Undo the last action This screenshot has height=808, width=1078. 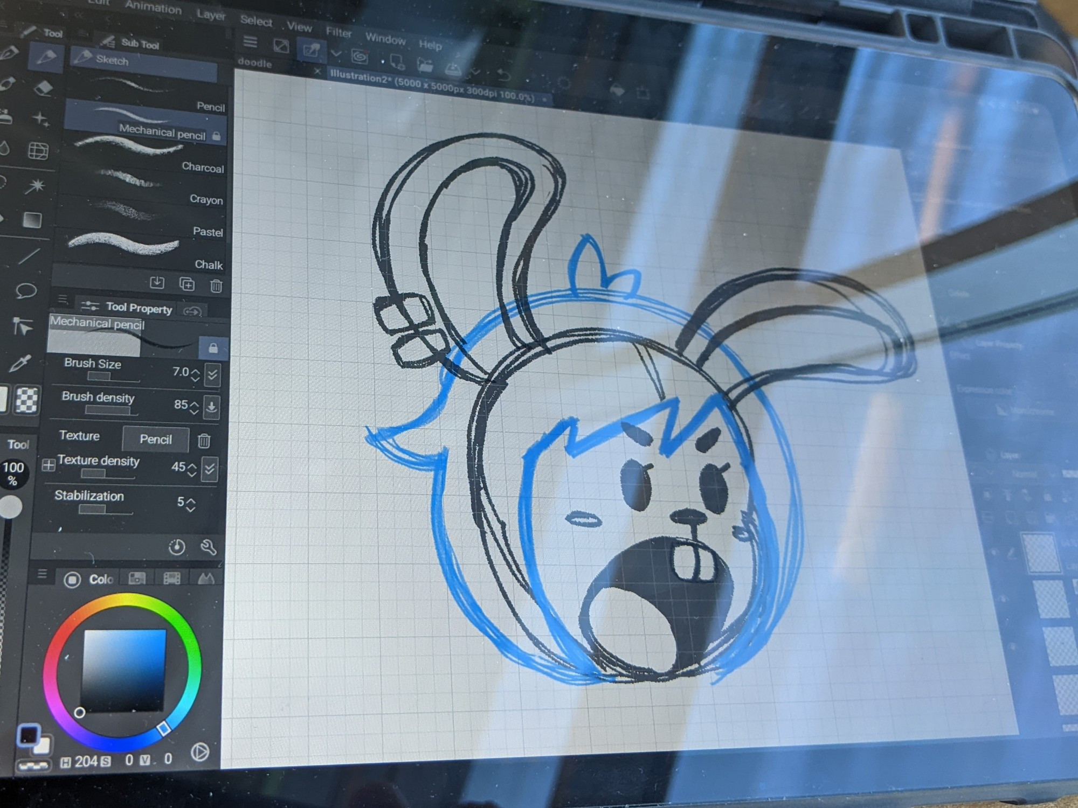pos(503,75)
